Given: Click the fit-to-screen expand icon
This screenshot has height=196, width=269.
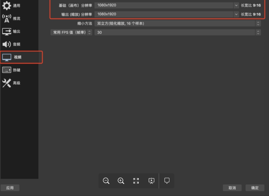Looking at the screenshot, I should (x=136, y=181).
